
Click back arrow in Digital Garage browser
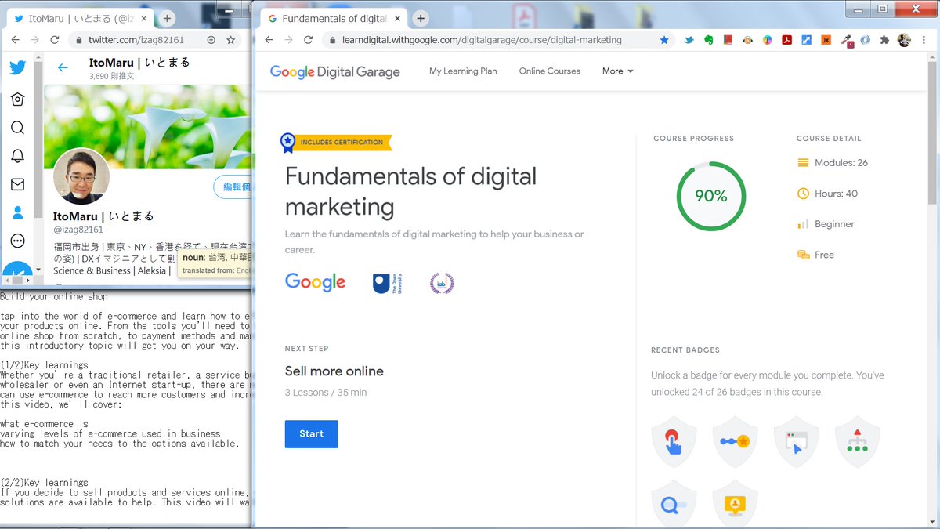point(269,40)
